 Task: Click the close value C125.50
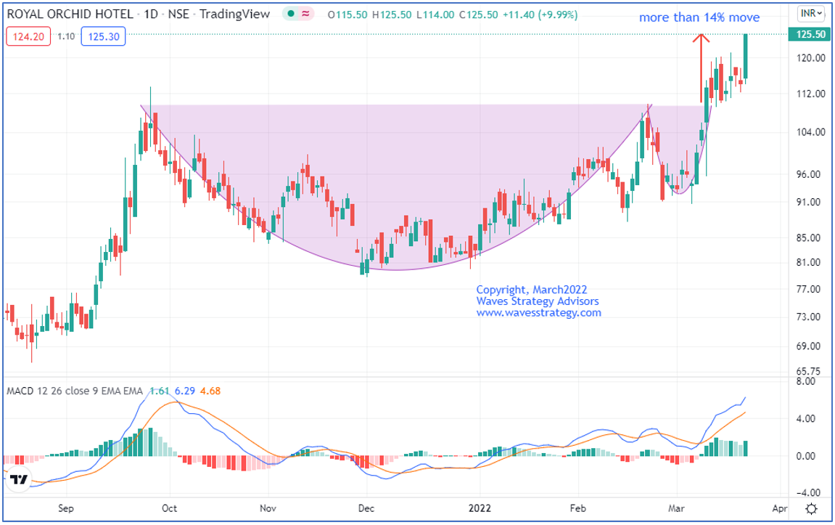click(x=480, y=15)
